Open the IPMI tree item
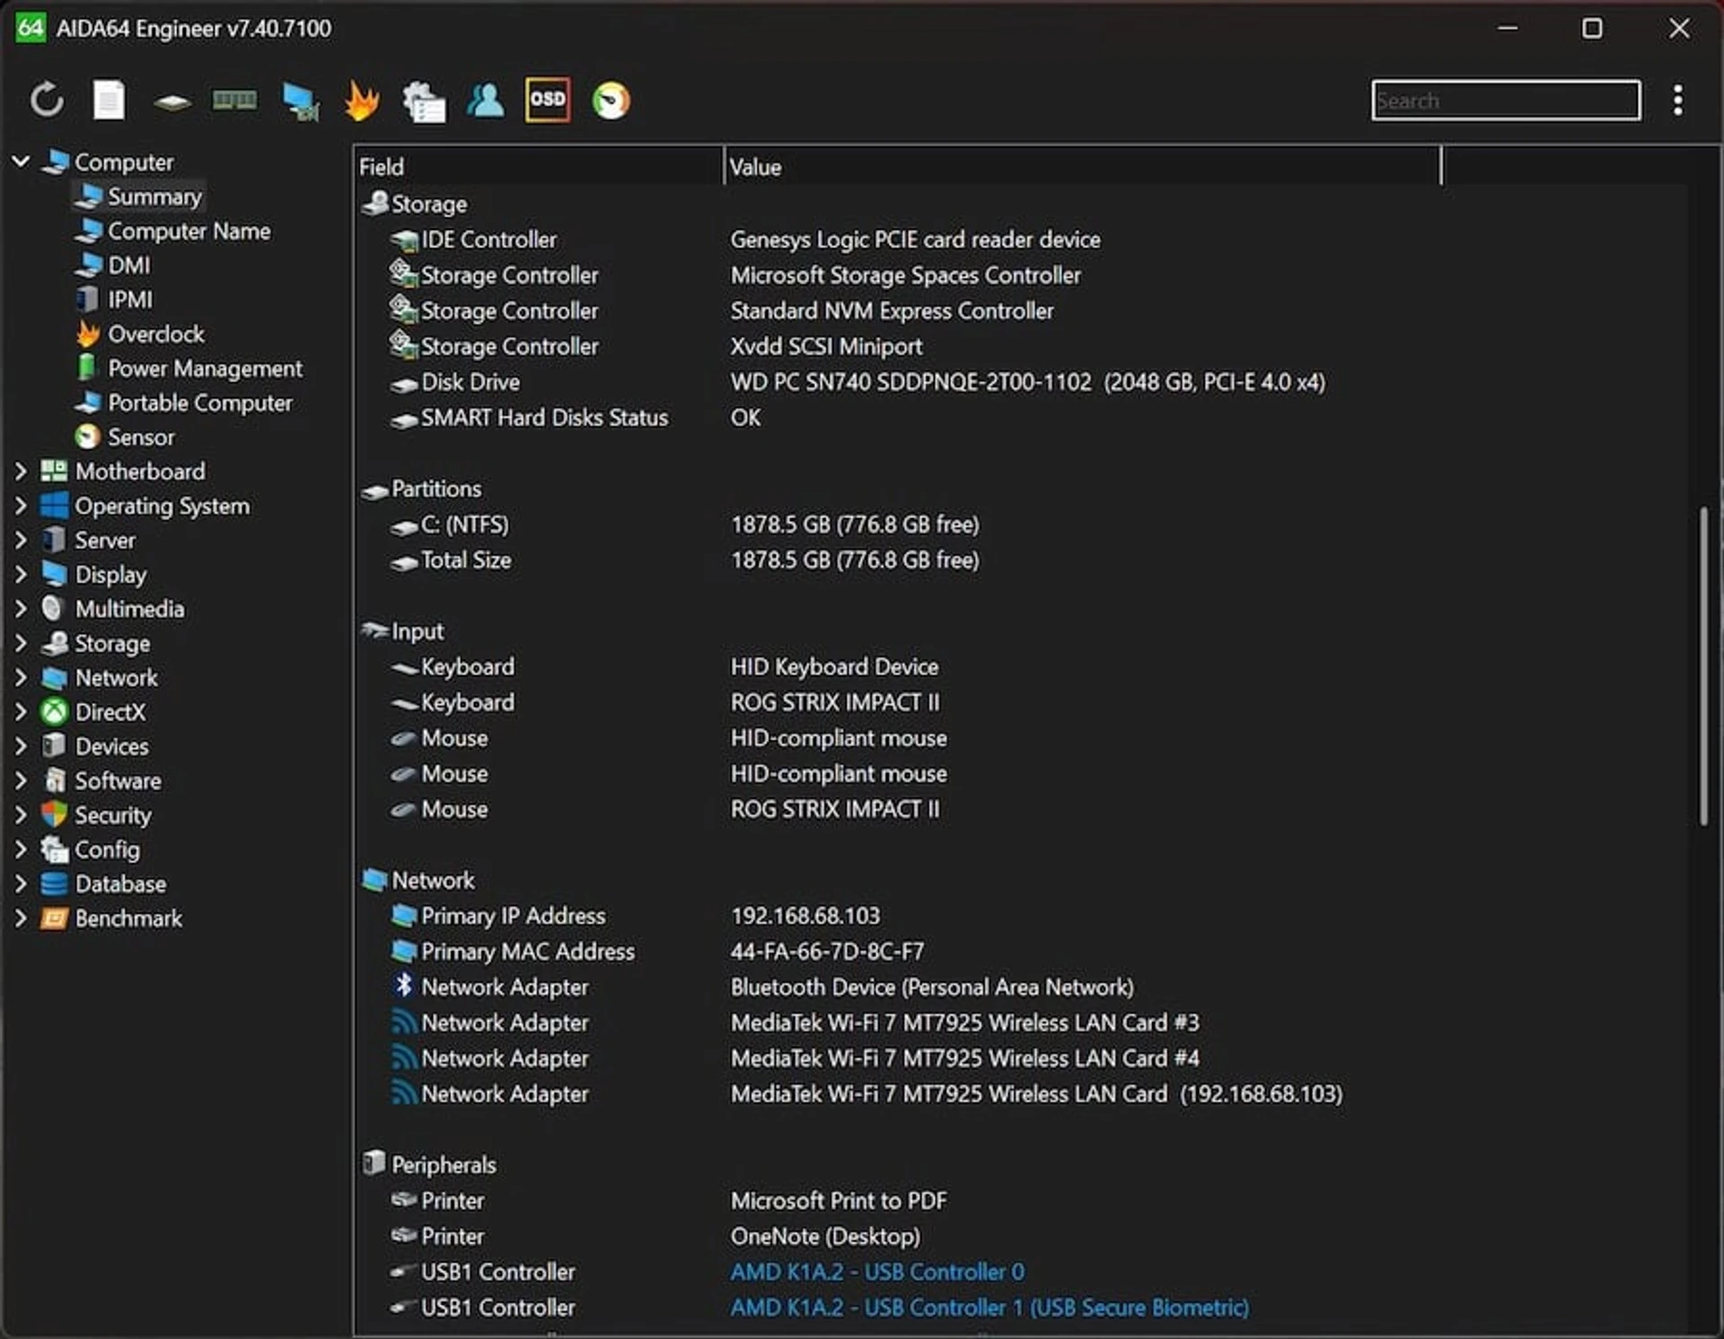The width and height of the screenshot is (1724, 1339). coord(130,299)
